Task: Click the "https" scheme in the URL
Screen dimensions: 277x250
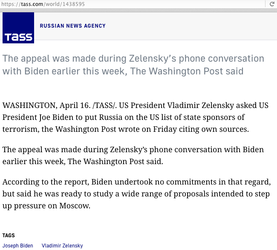Action: pyautogui.click(x=9, y=4)
